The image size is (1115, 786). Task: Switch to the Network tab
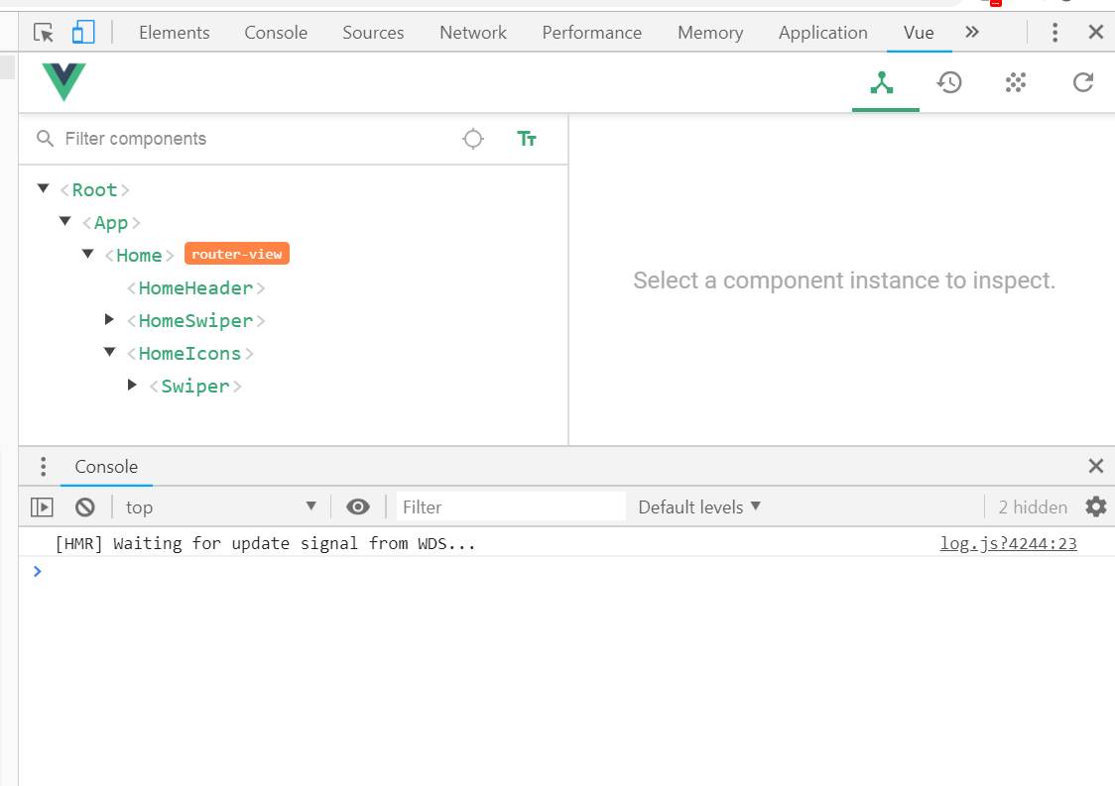(x=473, y=33)
